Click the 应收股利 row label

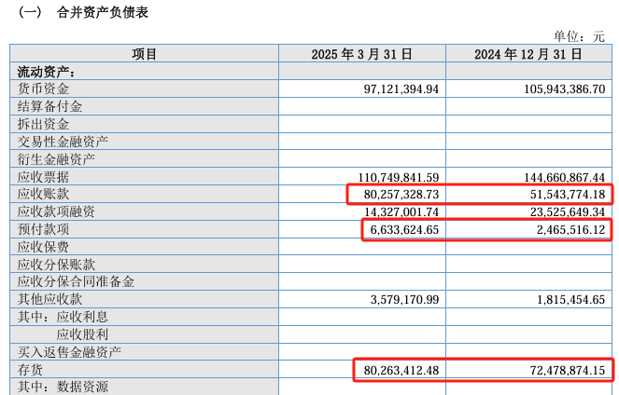point(82,334)
